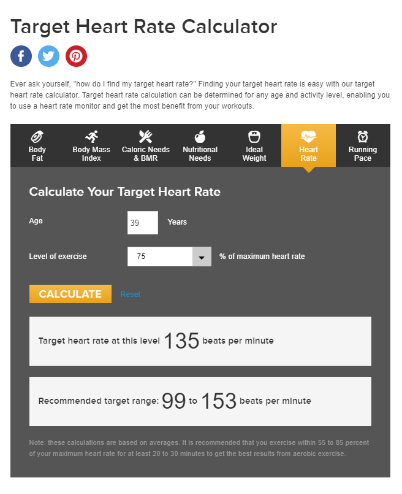Switch to the Running Pace tab
402x494 pixels.
tap(363, 145)
